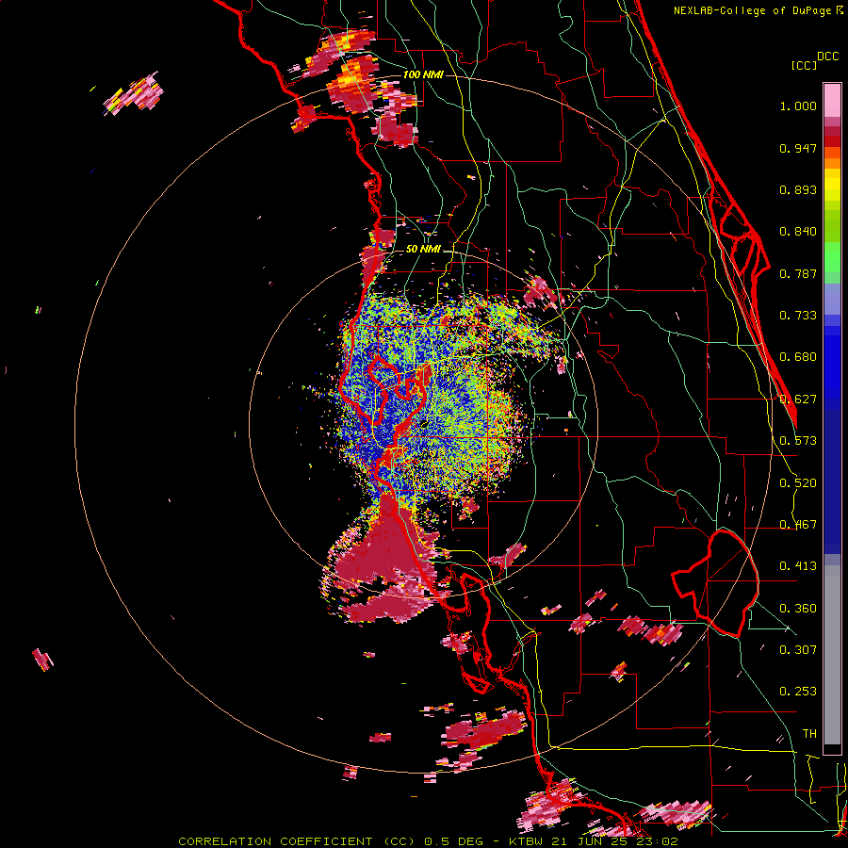Click the [CC] label above color bar

(805, 65)
